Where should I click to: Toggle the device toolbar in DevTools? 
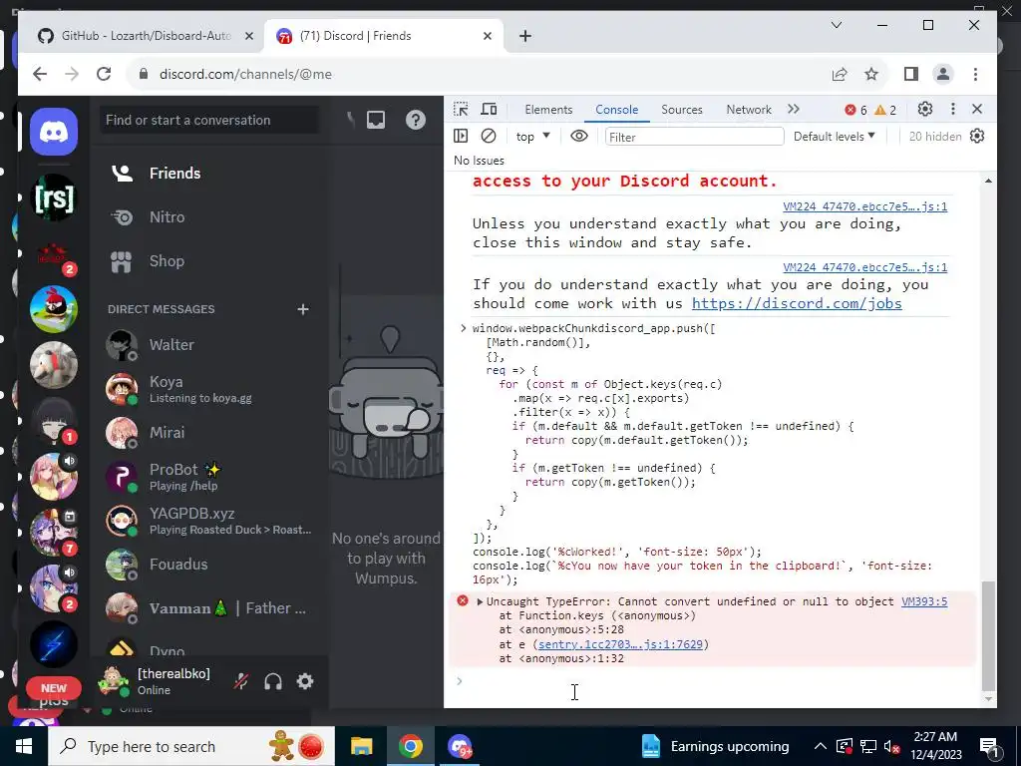click(489, 110)
